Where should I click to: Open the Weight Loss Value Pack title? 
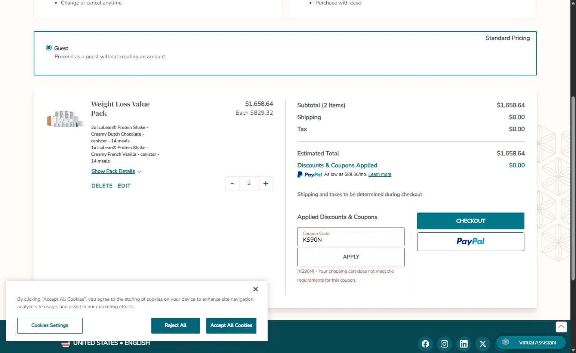(x=120, y=109)
